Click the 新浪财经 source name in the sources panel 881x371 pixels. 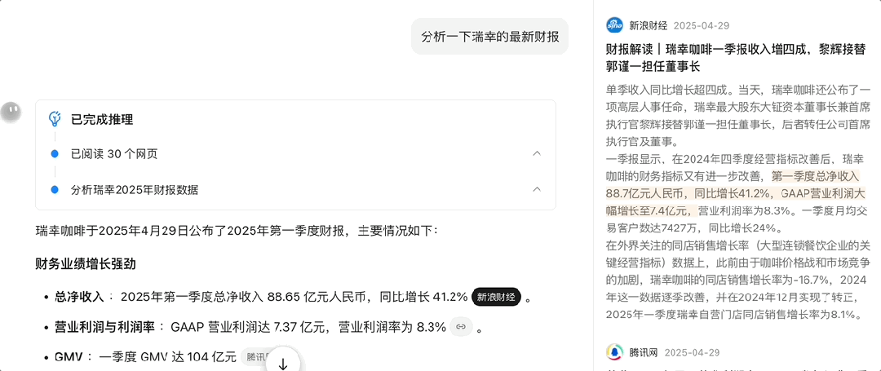coord(648,25)
